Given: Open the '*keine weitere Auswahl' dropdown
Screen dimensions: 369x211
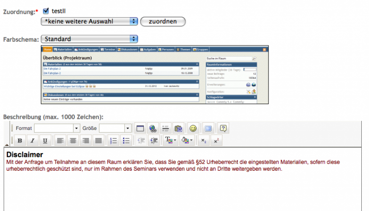Looking at the screenshot, I should (89, 22).
